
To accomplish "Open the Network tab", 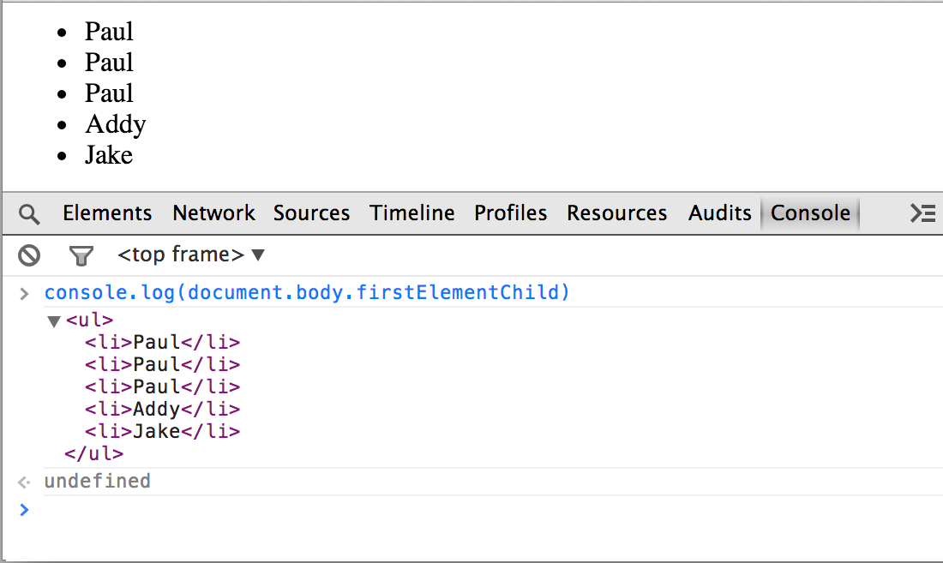I will coord(213,213).
